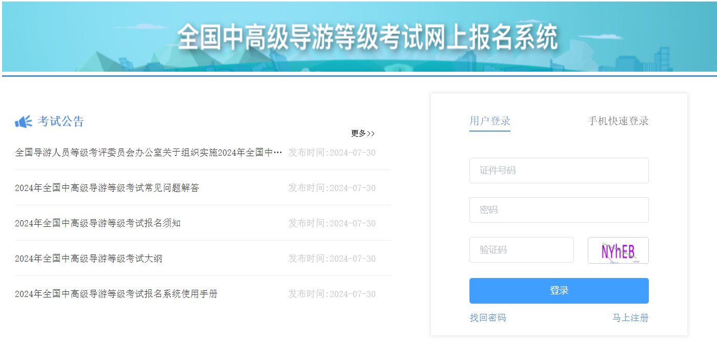Viewport: 717px width, 363px height.
Task: Click into the 密码 password field
Action: coord(559,210)
